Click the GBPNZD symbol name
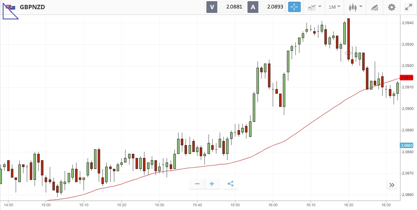 (x=32, y=7)
